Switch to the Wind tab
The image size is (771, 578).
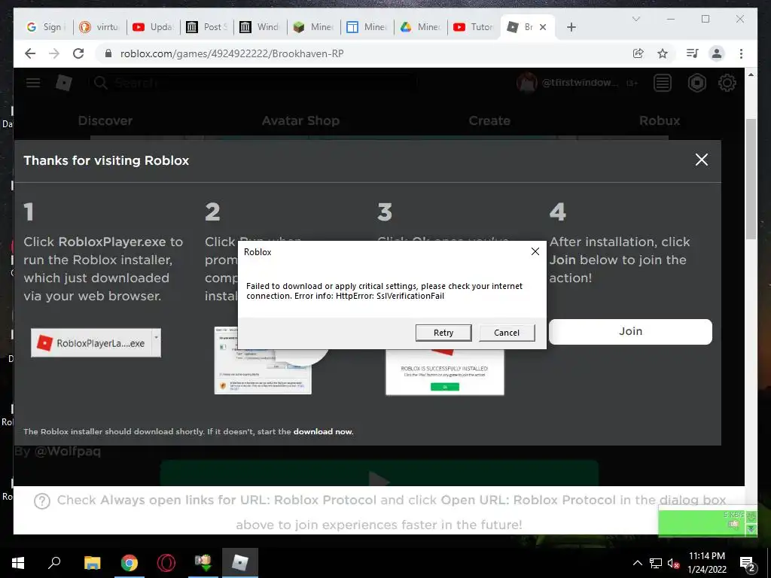click(x=260, y=27)
